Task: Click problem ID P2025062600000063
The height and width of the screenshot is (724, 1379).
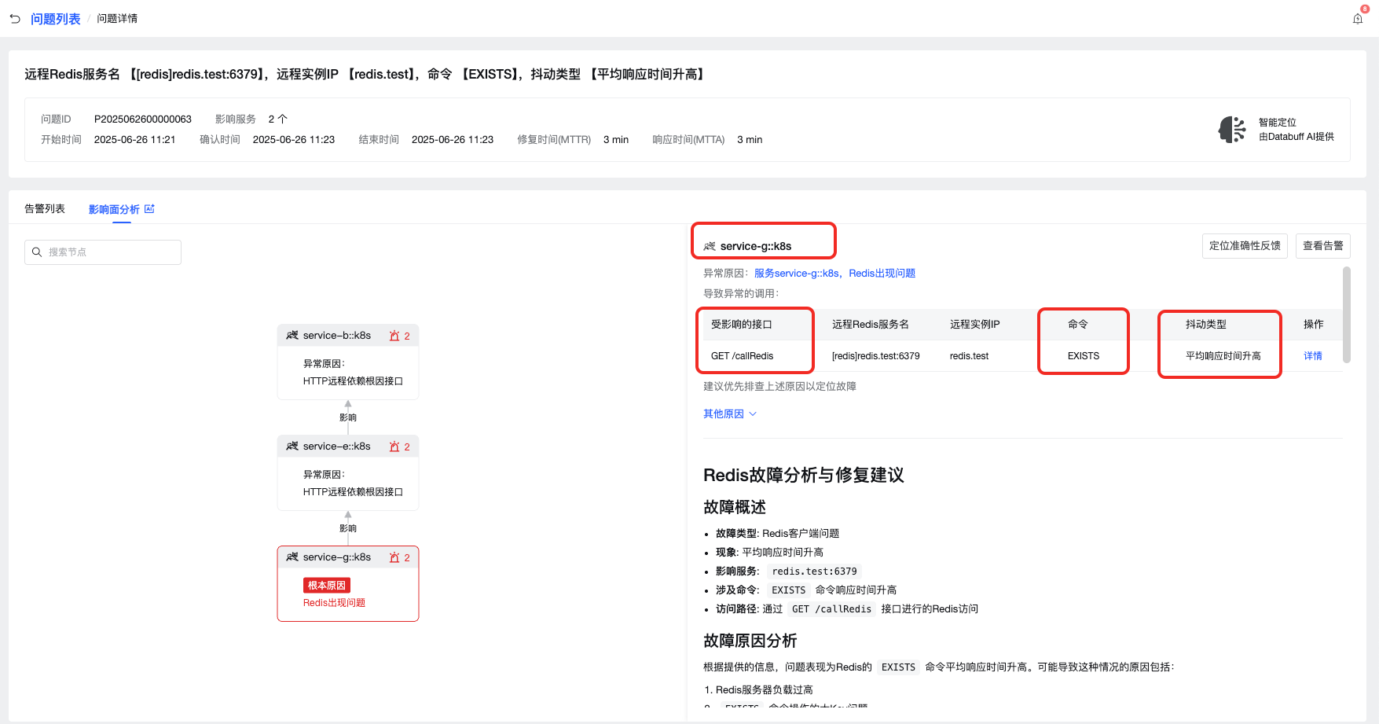Action: click(143, 119)
